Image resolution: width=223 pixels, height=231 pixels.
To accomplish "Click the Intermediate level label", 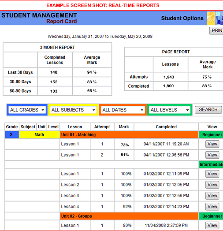I will 211,164.
